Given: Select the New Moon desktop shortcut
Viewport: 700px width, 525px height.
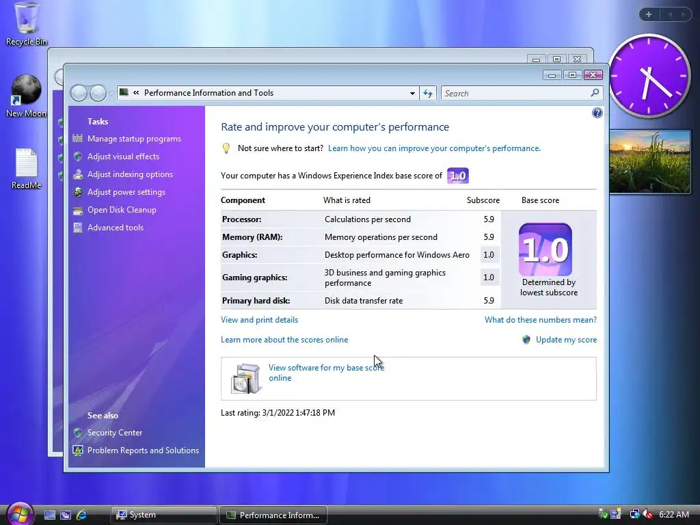Looking at the screenshot, I should click(27, 96).
